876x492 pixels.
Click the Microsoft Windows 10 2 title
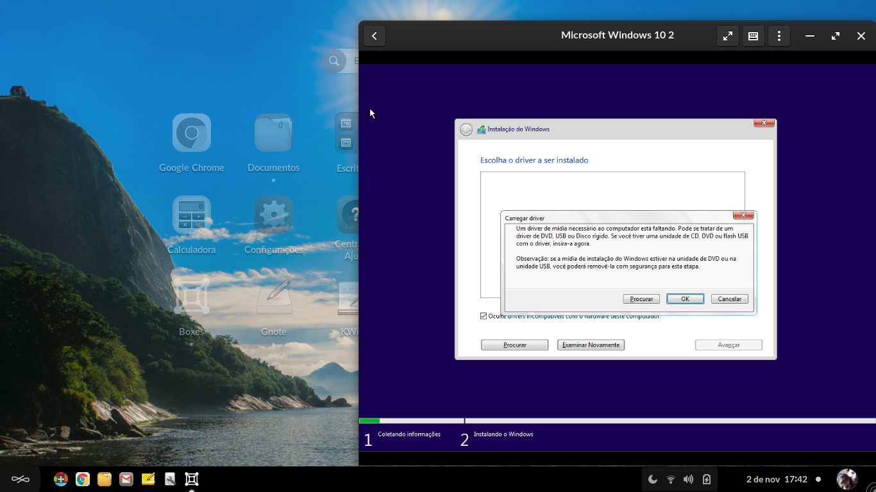(618, 35)
